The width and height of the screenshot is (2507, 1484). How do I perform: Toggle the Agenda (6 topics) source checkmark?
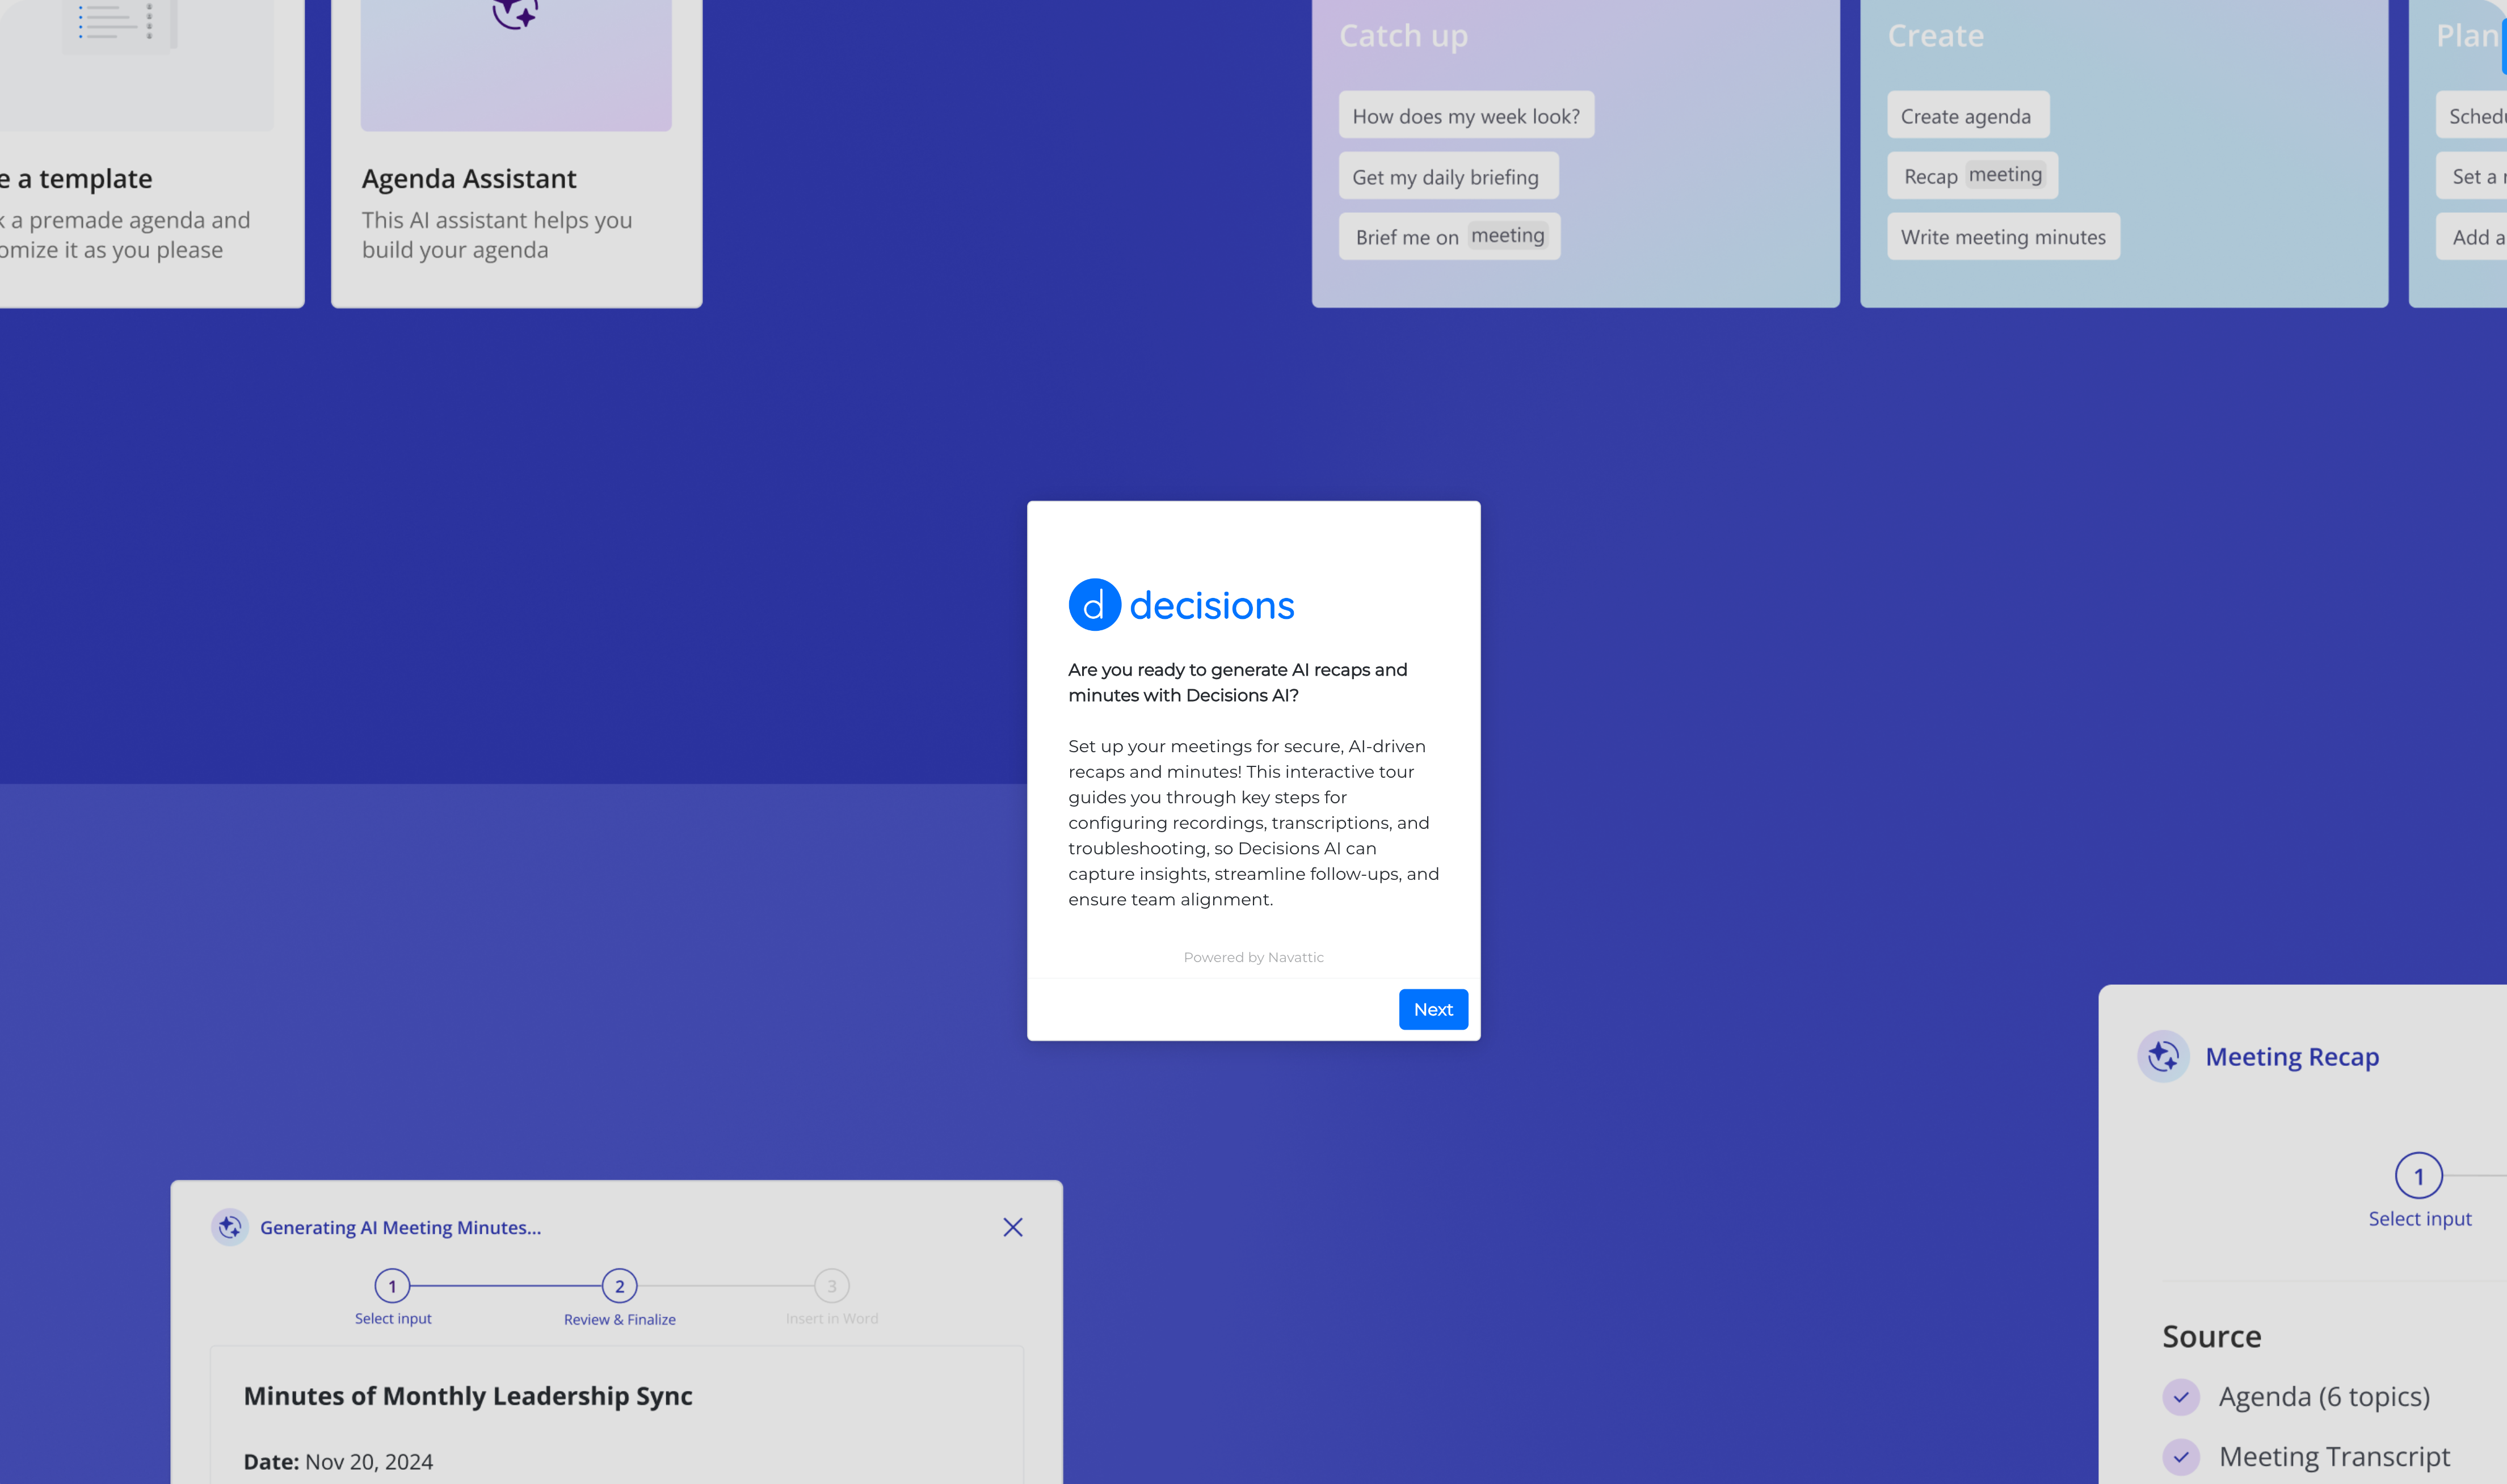pyautogui.click(x=2181, y=1397)
